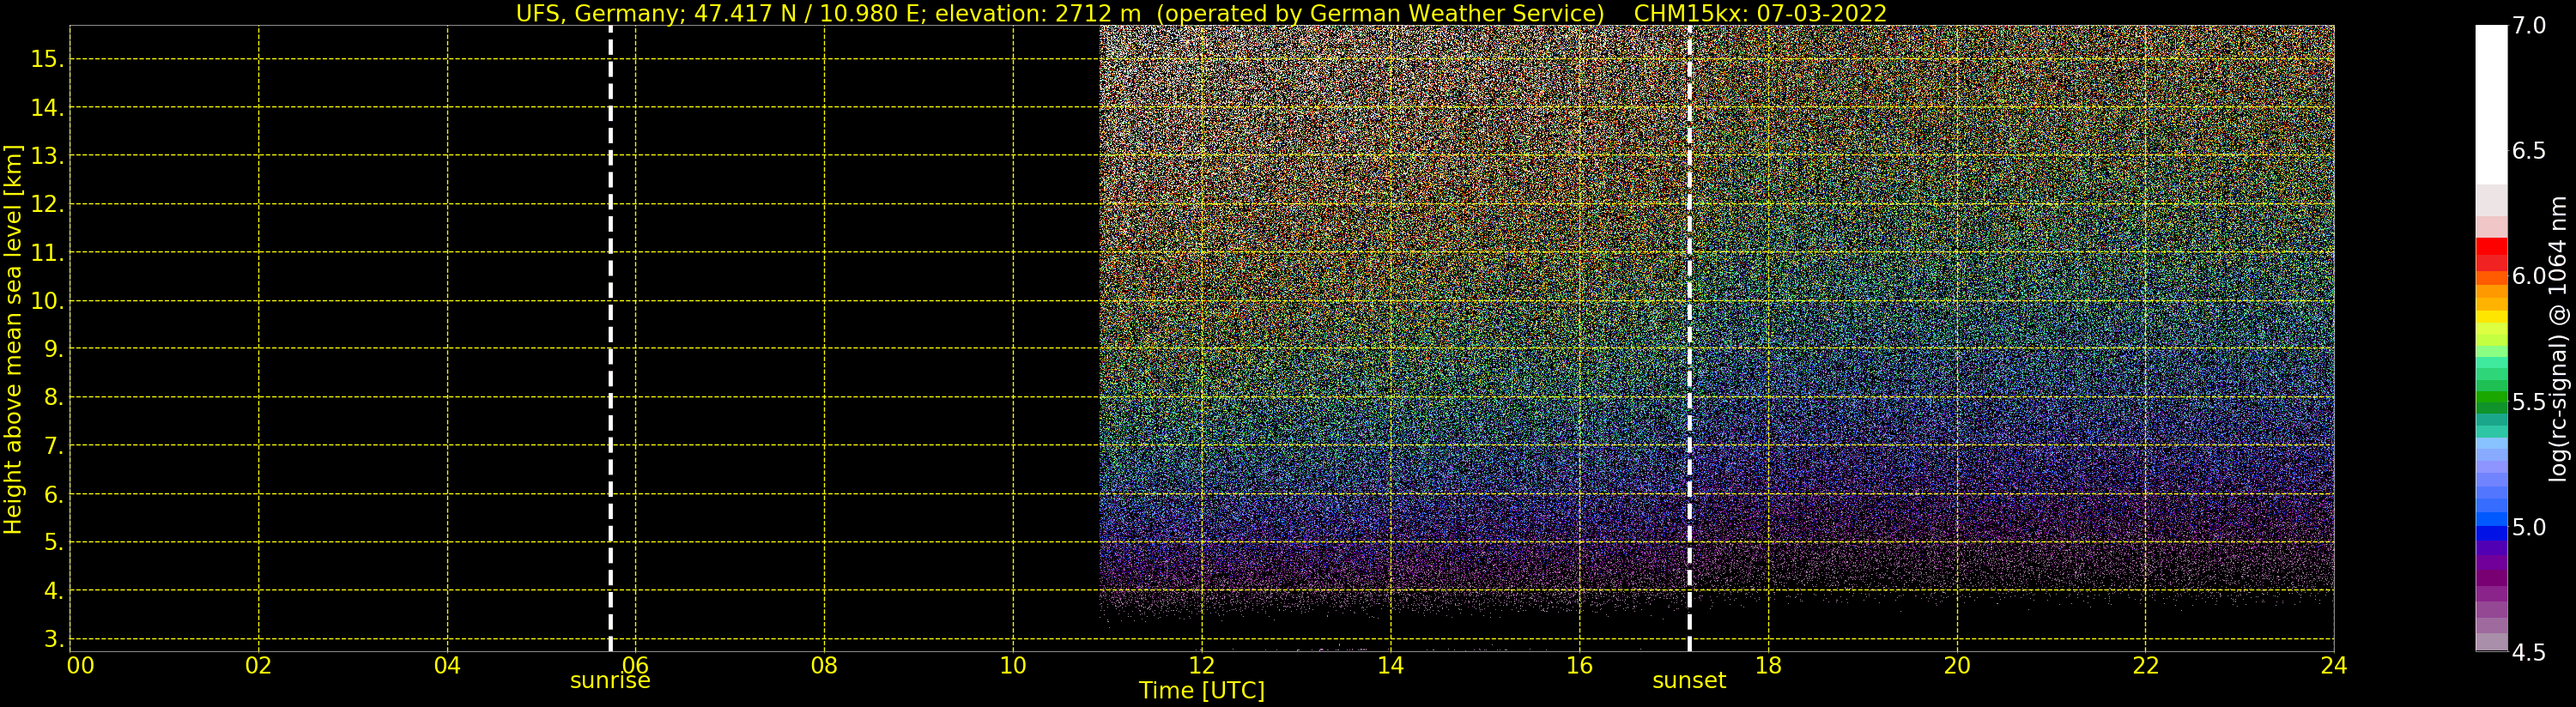Viewport: 2576px width, 707px height.
Task: Click the '15.' height axis tick label
Action: click(x=47, y=60)
